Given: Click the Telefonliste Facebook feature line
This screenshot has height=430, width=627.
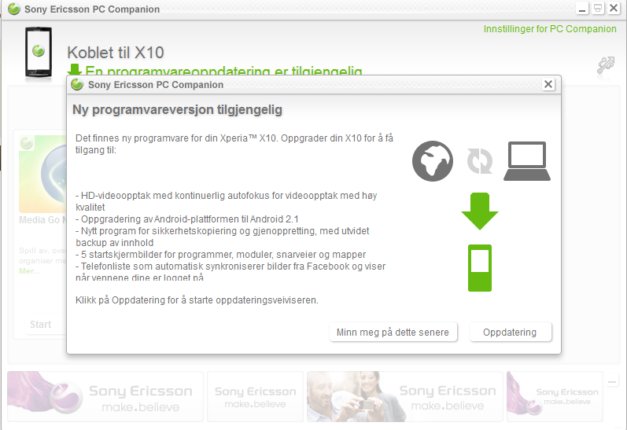Looking at the screenshot, I should (231, 272).
